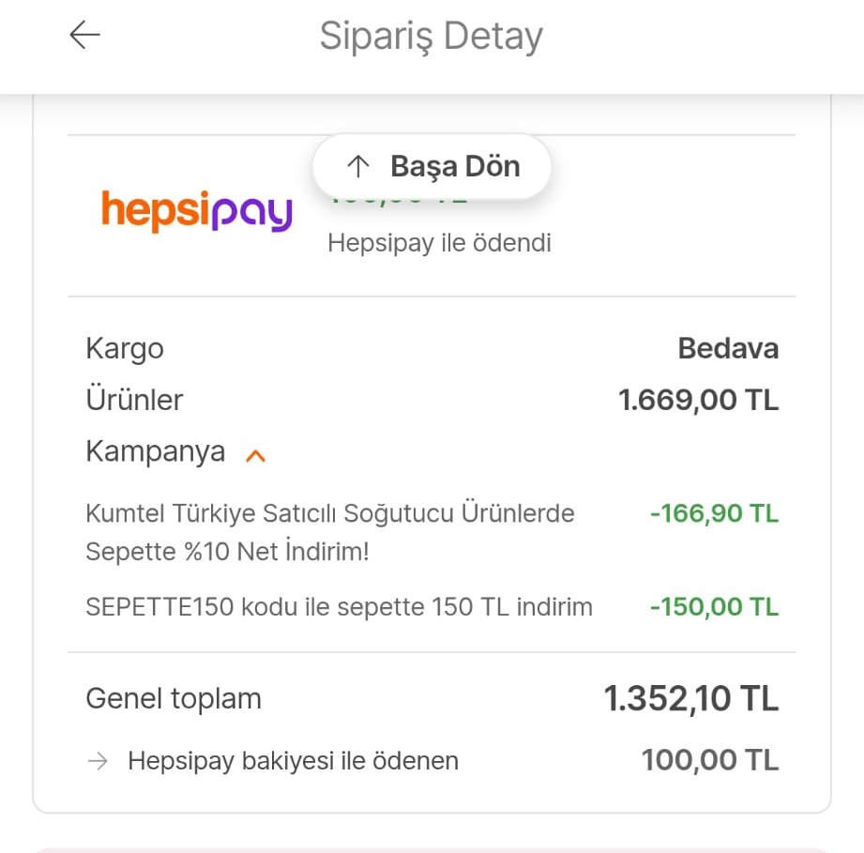Collapse the Kampanya section chevron

(x=256, y=456)
